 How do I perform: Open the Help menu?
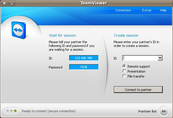(163, 10)
